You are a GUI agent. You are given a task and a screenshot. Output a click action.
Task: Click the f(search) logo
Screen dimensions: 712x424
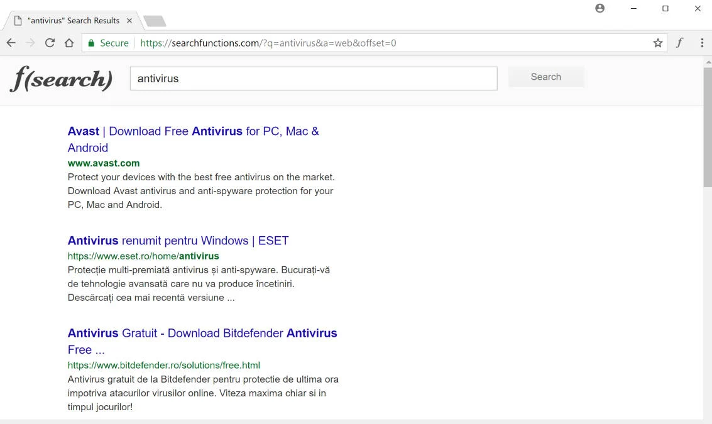pyautogui.click(x=62, y=79)
